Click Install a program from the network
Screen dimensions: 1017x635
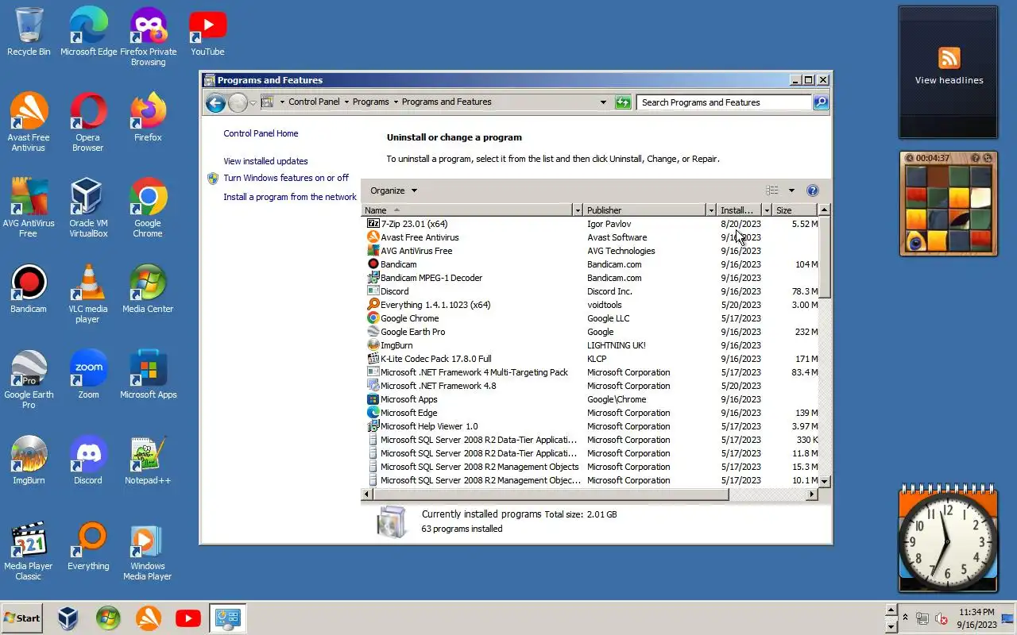pyautogui.click(x=290, y=197)
